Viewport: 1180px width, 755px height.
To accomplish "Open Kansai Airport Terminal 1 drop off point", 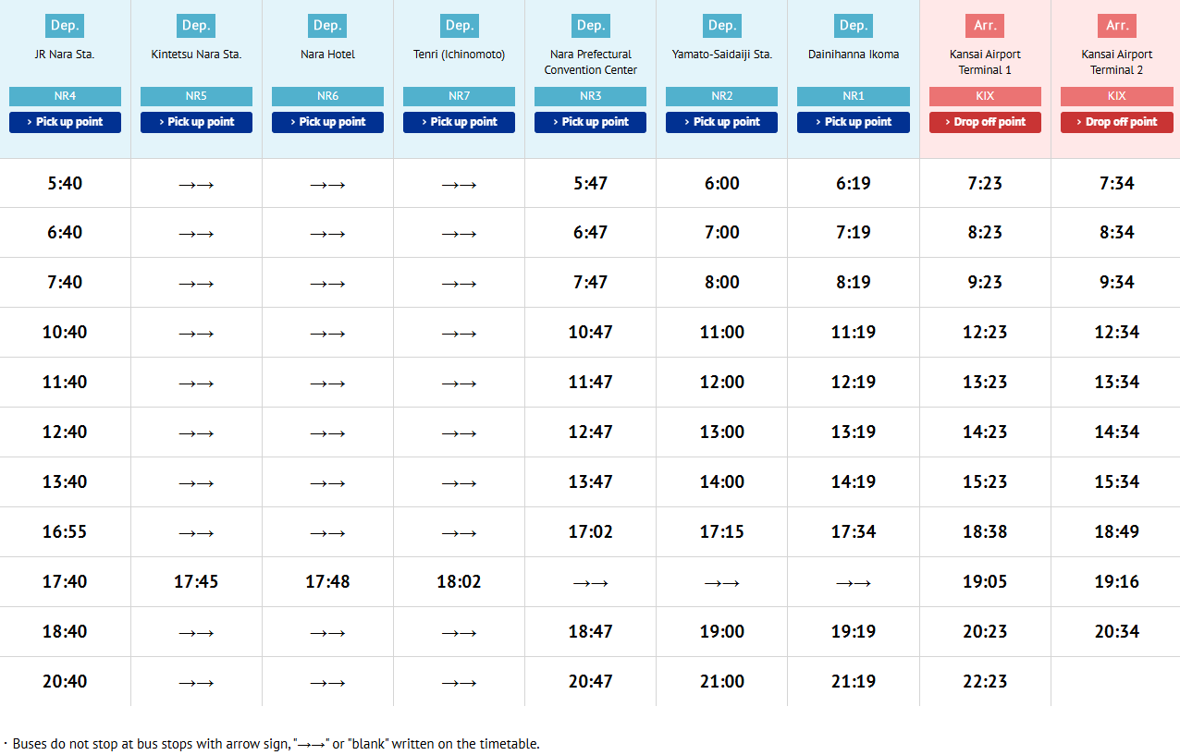I will [985, 122].
